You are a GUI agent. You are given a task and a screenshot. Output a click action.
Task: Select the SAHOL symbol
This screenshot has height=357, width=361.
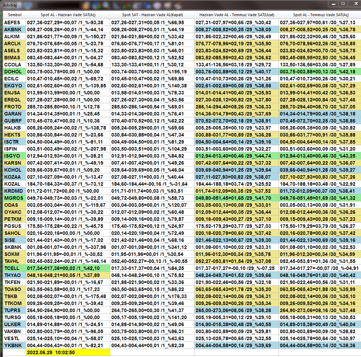[14, 233]
